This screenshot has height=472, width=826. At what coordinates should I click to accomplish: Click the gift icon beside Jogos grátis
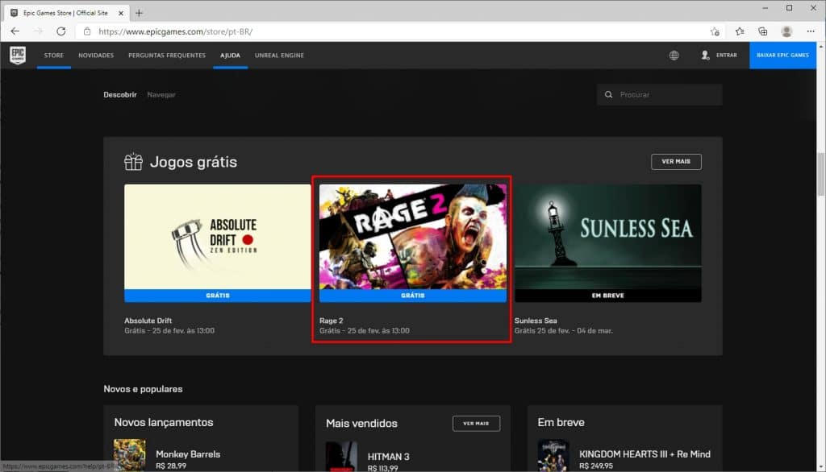133,162
